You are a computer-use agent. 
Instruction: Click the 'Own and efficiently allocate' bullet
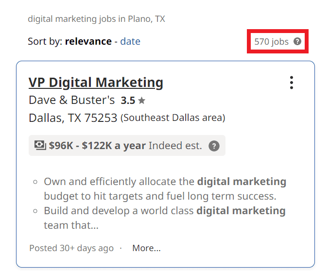[x=165, y=189]
